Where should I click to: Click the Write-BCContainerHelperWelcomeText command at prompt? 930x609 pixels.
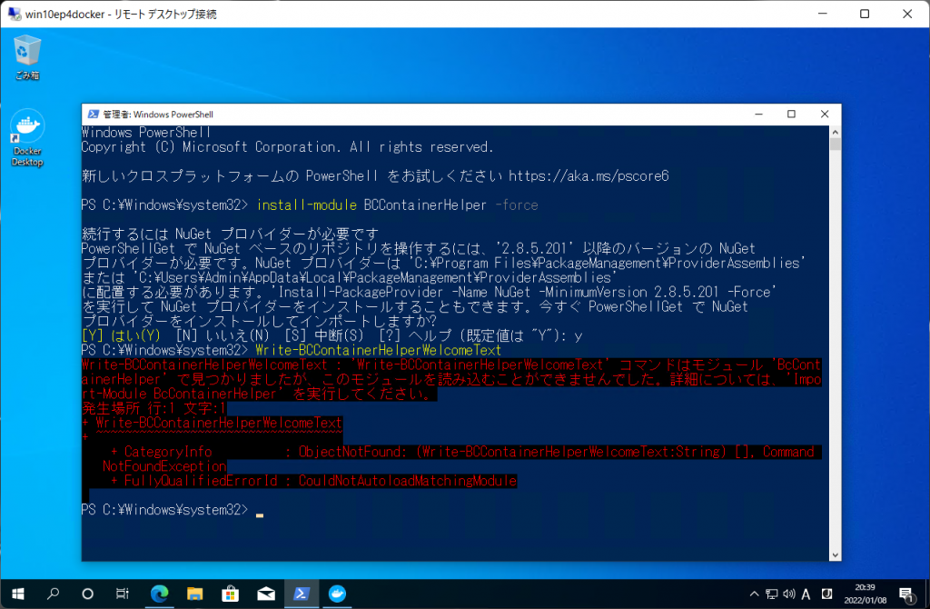tap(378, 350)
